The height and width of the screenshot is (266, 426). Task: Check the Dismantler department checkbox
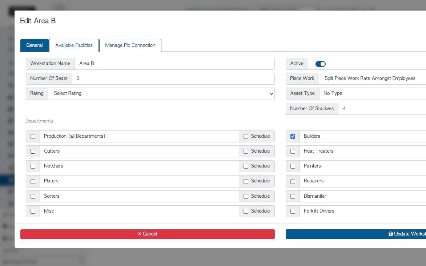293,197
